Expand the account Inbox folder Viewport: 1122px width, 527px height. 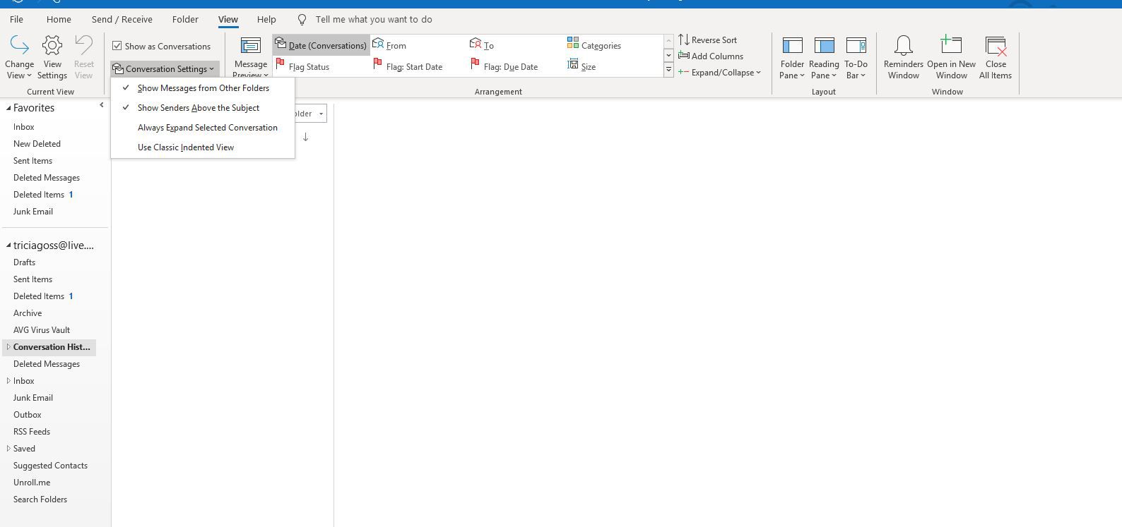pos(8,381)
